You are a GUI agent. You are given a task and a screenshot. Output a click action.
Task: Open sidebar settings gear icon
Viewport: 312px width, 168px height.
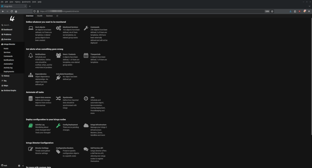pos(19,166)
